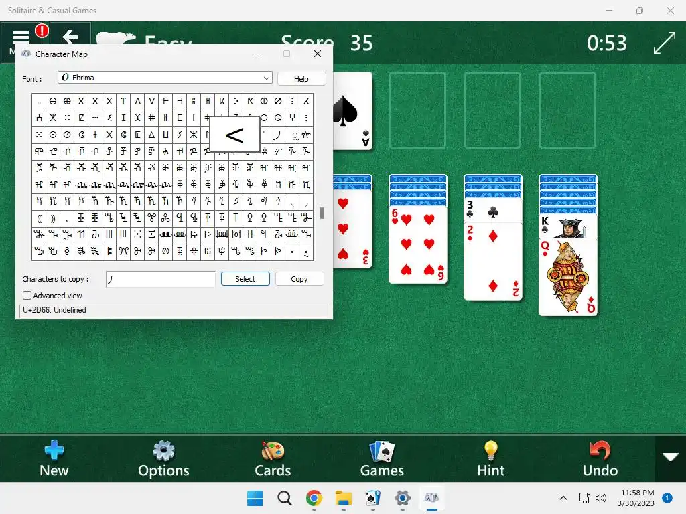Click the 3 of clubs card
This screenshot has width=686, height=514.
coord(492,211)
